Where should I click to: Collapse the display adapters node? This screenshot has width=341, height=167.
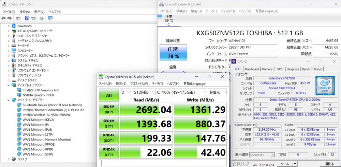coord(9,85)
